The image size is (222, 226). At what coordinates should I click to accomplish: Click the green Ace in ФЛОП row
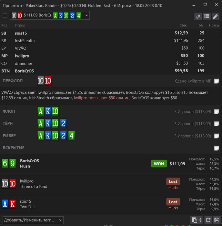click(41, 111)
